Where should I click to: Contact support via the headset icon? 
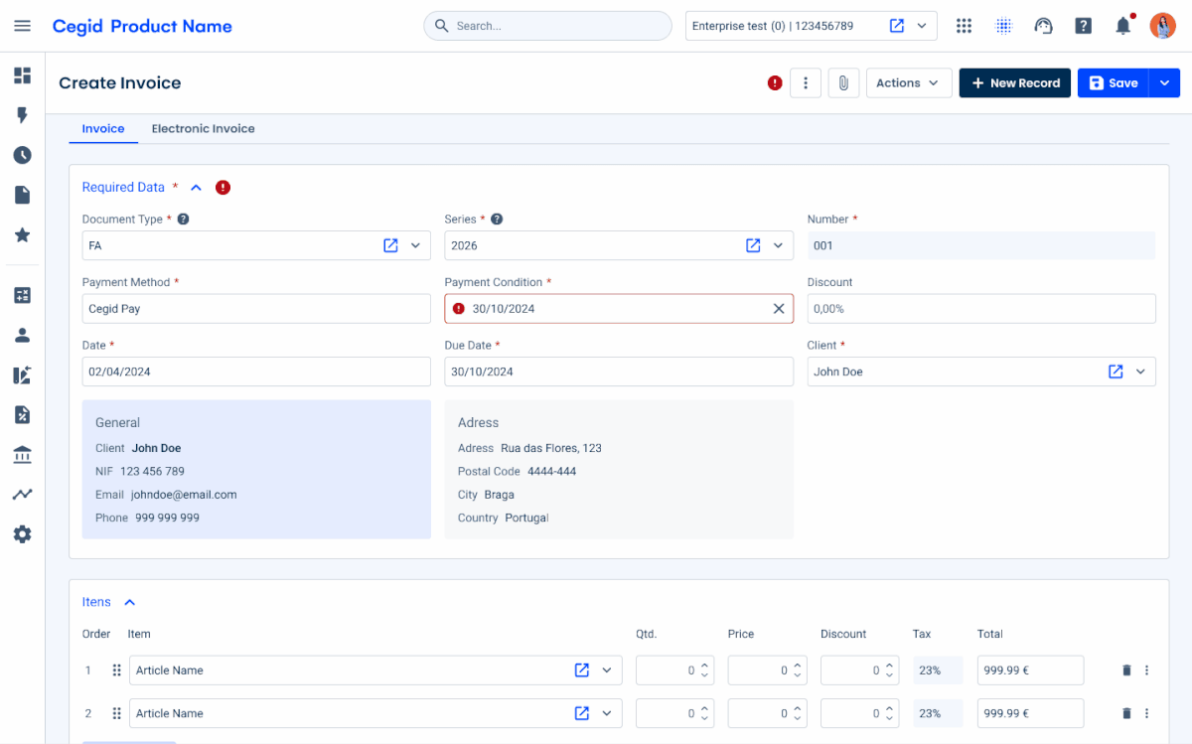coord(1043,25)
